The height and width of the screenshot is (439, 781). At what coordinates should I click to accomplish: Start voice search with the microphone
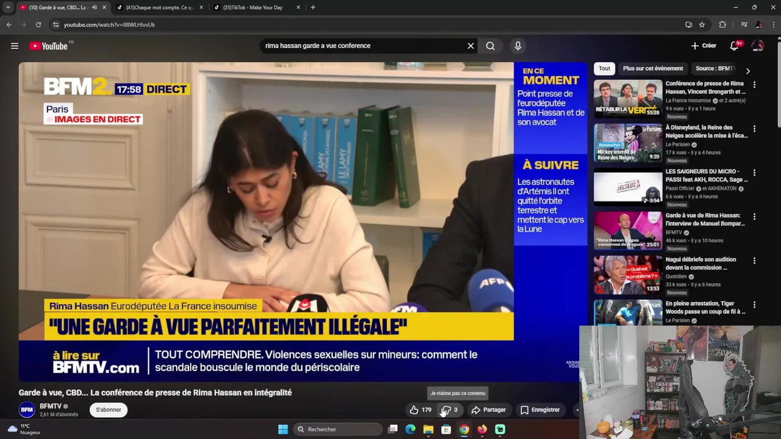[518, 46]
